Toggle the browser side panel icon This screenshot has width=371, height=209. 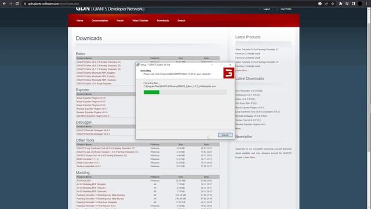click(x=353, y=3)
